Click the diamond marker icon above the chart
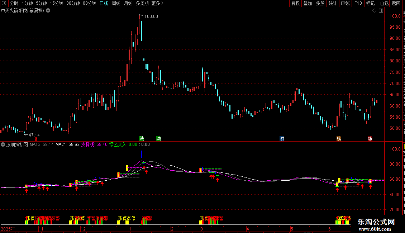This screenshot has height=233, width=405. pos(374,11)
